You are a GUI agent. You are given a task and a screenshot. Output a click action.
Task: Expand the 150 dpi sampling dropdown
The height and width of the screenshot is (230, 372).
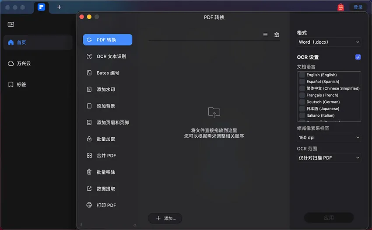329,137
